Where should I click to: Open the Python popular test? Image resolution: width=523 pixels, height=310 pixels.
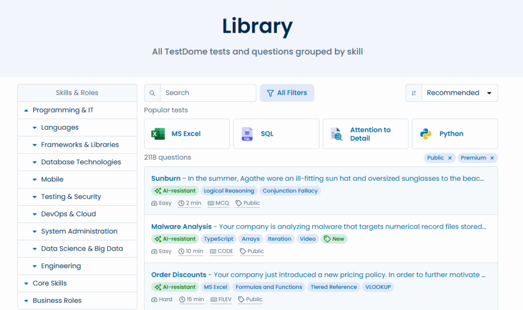(x=455, y=134)
